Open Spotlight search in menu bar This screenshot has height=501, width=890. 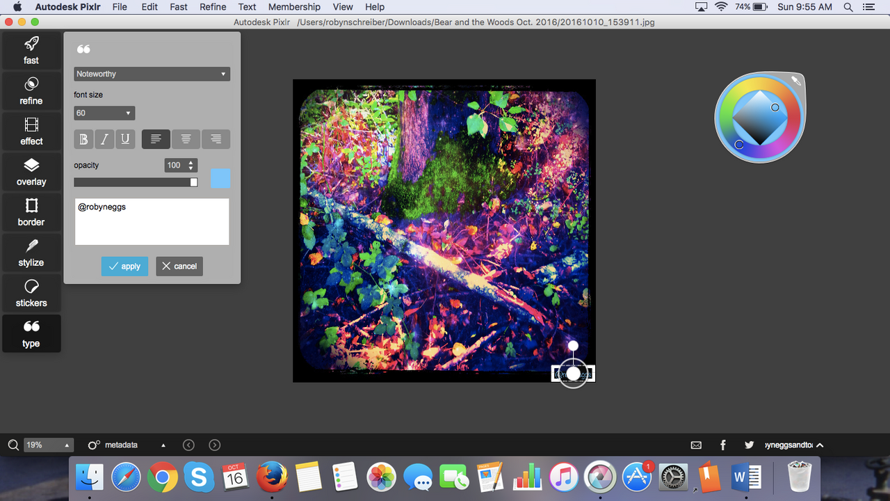(848, 7)
